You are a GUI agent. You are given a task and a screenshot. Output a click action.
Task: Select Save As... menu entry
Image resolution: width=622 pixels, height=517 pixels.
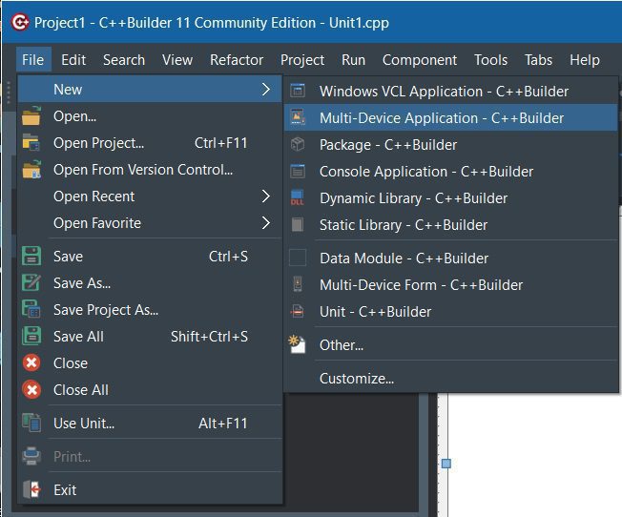pyautogui.click(x=151, y=283)
